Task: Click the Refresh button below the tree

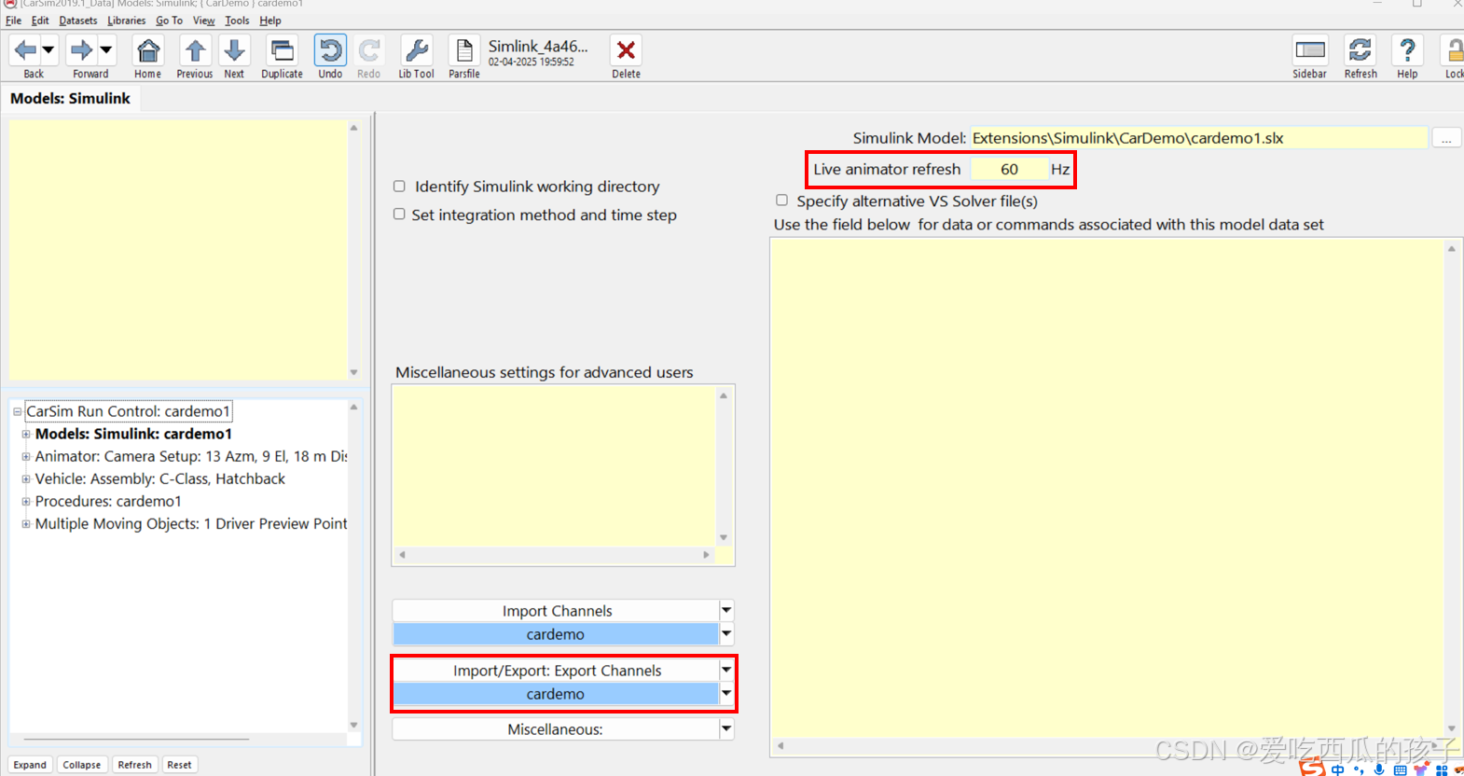Action: click(x=134, y=765)
